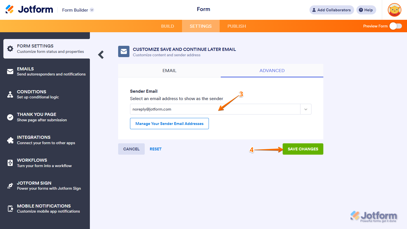
Task: Open Form Settings with the gear icon
Action: 10,49
